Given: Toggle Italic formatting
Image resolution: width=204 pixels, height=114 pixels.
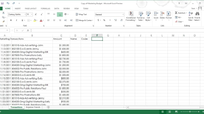Looking at the screenshot, I should 16,20.
